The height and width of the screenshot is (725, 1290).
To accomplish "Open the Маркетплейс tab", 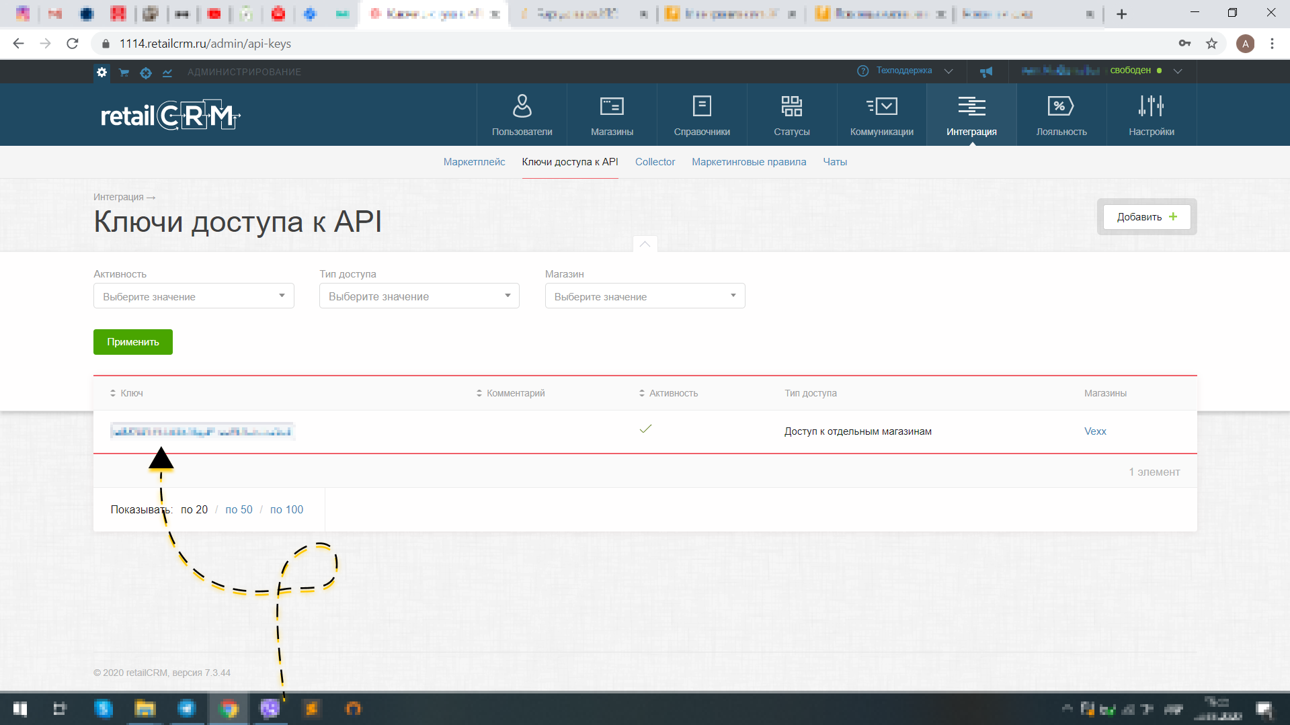I will pos(473,162).
